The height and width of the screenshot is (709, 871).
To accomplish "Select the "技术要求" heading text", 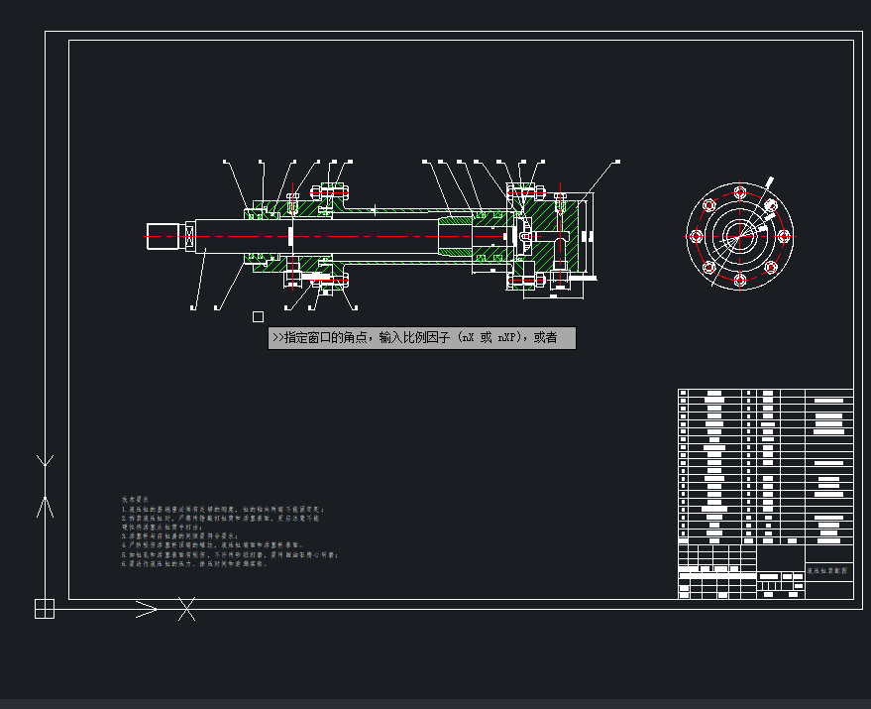I will pyautogui.click(x=135, y=500).
